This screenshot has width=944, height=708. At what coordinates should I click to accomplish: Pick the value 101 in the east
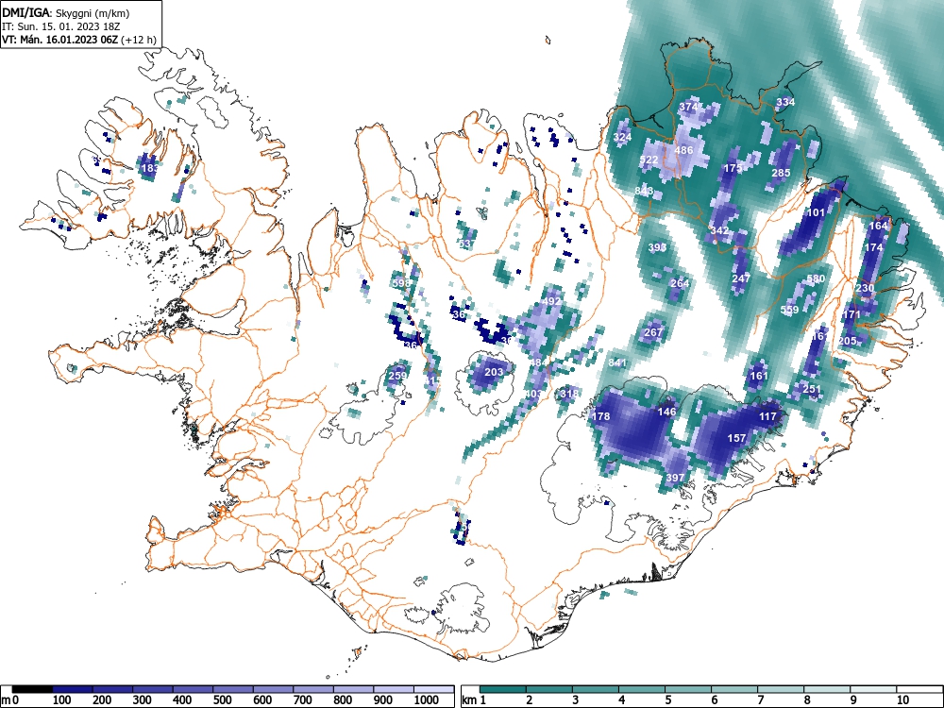pyautogui.click(x=816, y=212)
